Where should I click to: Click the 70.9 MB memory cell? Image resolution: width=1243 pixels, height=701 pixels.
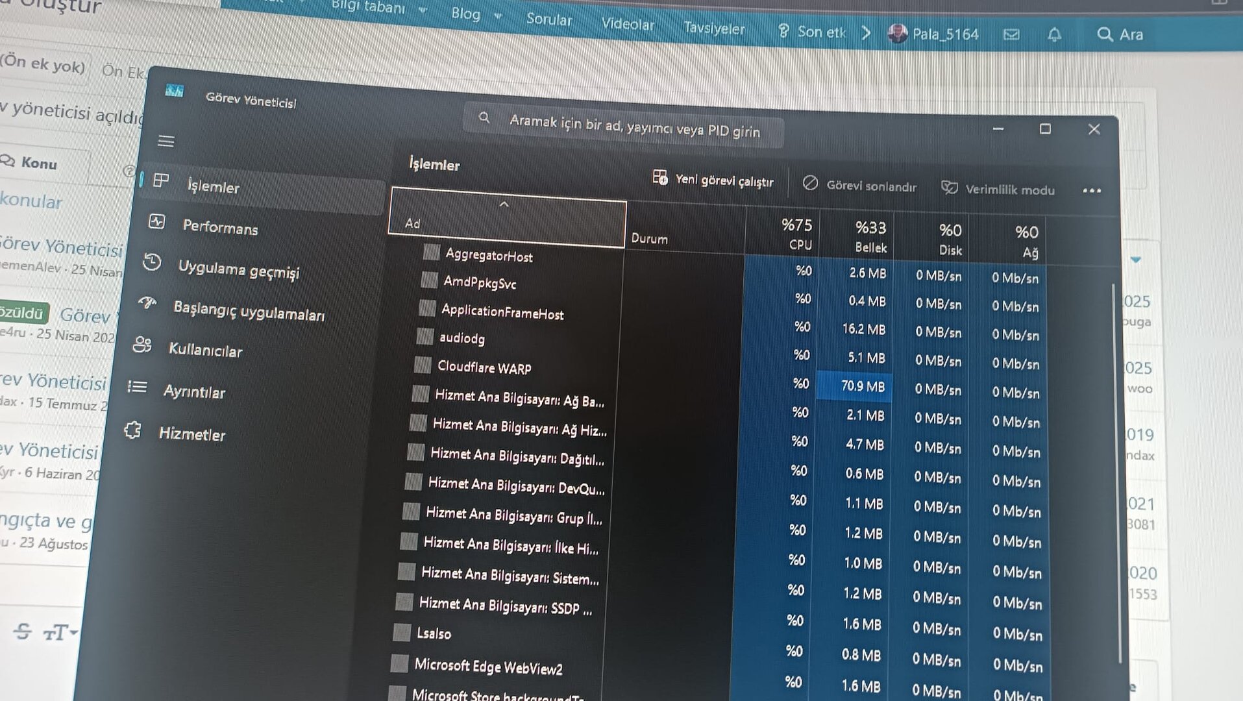tap(855, 386)
